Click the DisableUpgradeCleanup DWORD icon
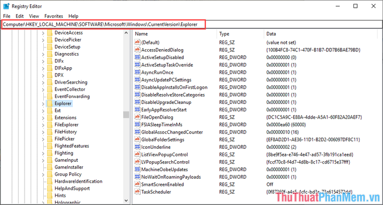 (137, 102)
